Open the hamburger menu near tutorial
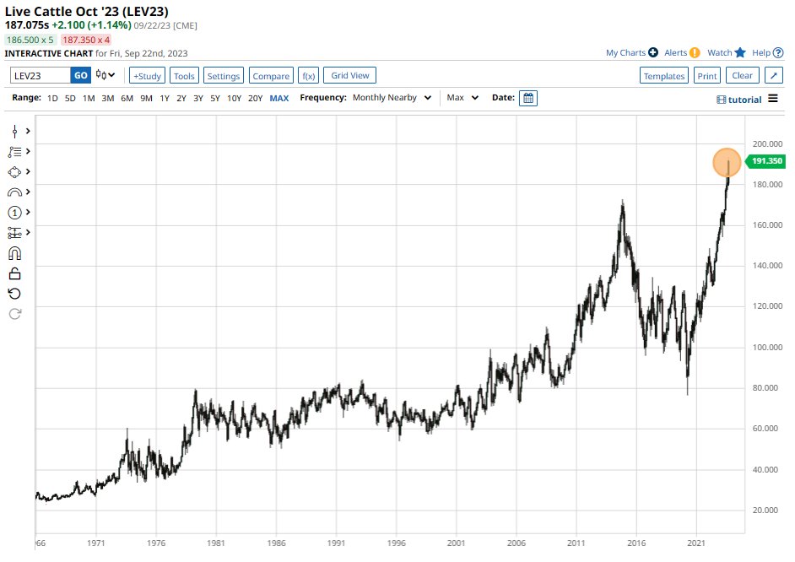The width and height of the screenshot is (795, 562). [773, 99]
